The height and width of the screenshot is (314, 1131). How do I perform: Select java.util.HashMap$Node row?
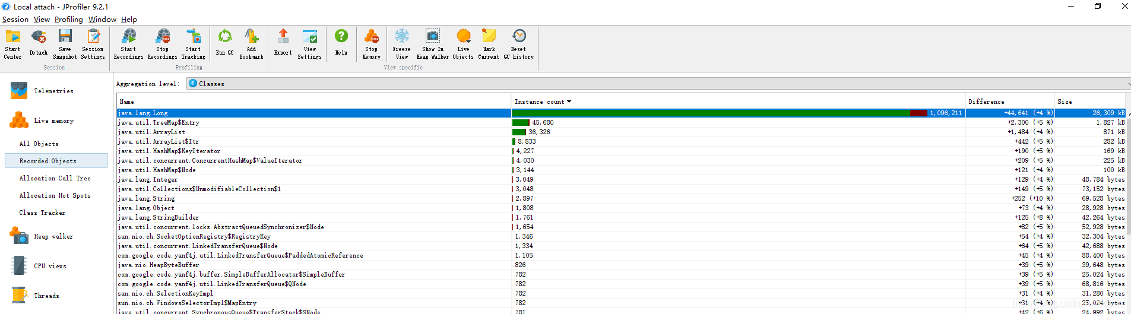pyautogui.click(x=621, y=170)
